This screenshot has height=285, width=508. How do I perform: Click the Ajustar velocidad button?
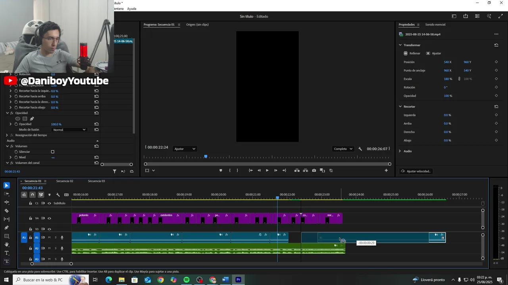click(x=416, y=171)
